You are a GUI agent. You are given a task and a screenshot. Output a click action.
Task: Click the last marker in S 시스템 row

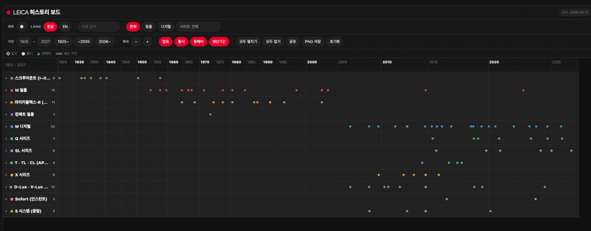tap(491, 211)
